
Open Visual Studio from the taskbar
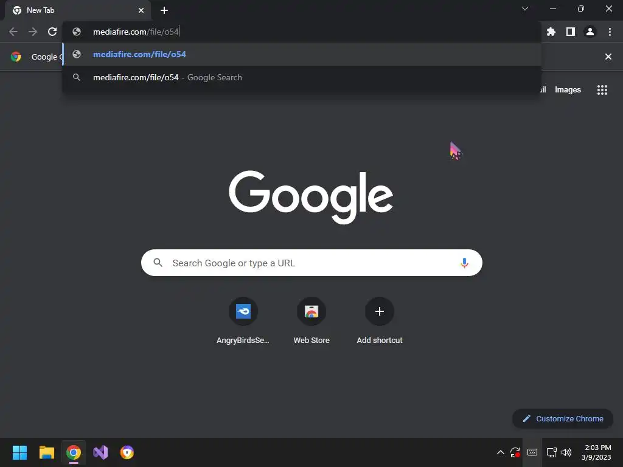pyautogui.click(x=100, y=452)
